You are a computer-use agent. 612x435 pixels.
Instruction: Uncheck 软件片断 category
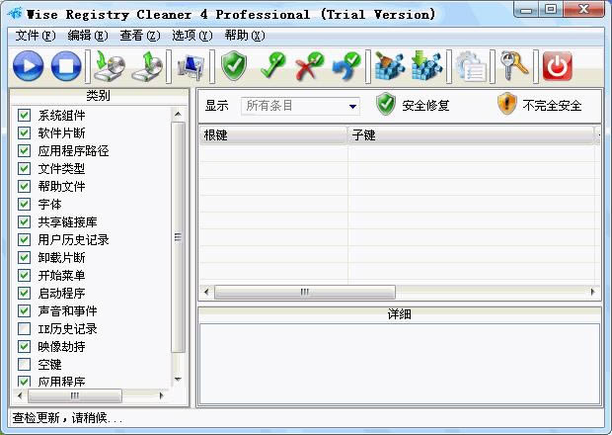[x=25, y=132]
